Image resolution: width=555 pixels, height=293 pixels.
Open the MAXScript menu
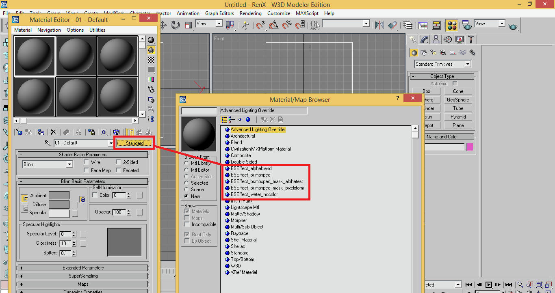[x=308, y=13]
